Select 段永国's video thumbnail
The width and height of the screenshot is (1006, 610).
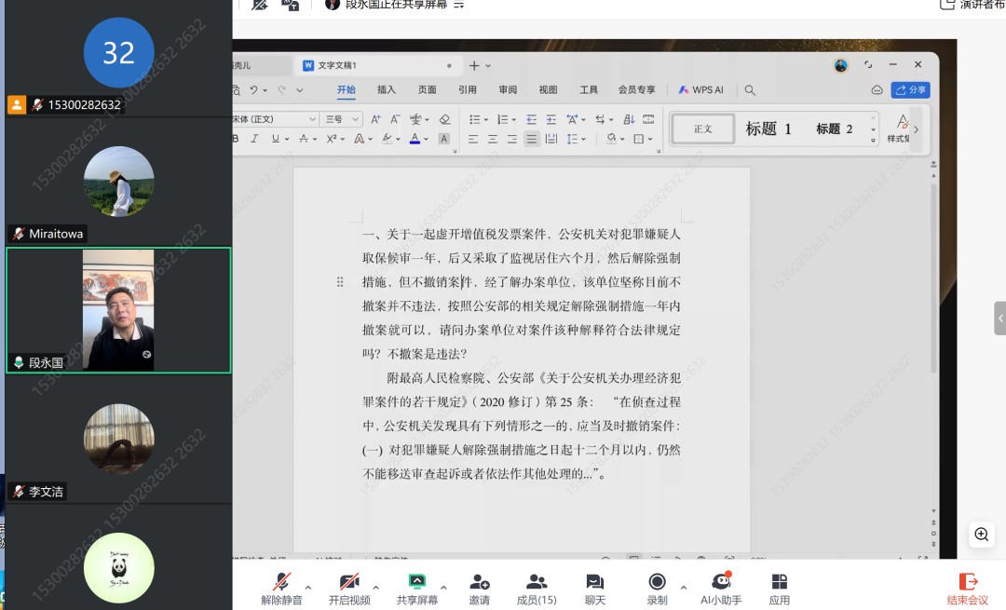click(118, 307)
